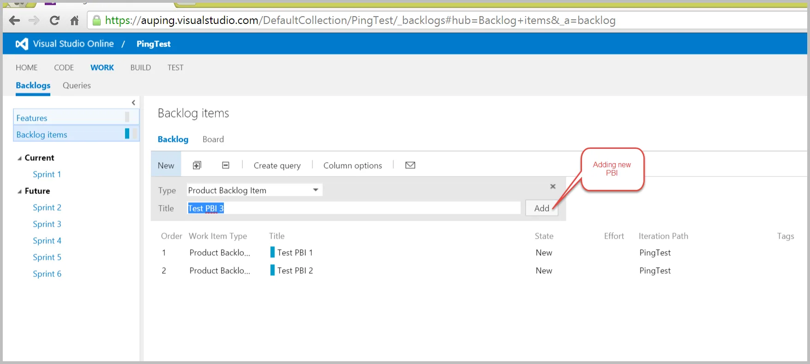810x364 pixels.
Task: Click the browser back arrow
Action: coord(15,20)
